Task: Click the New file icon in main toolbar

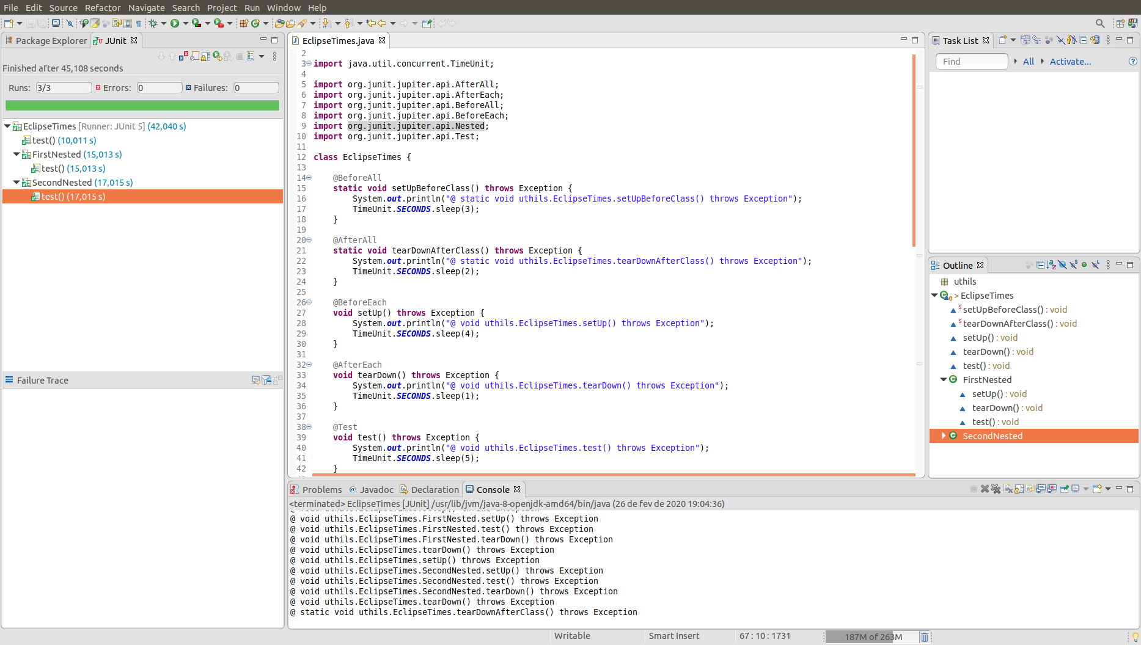Action: [9, 23]
